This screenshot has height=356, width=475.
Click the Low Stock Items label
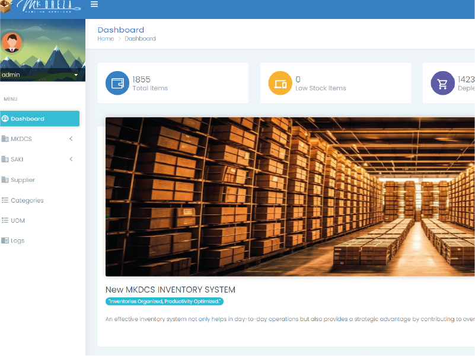tap(321, 88)
